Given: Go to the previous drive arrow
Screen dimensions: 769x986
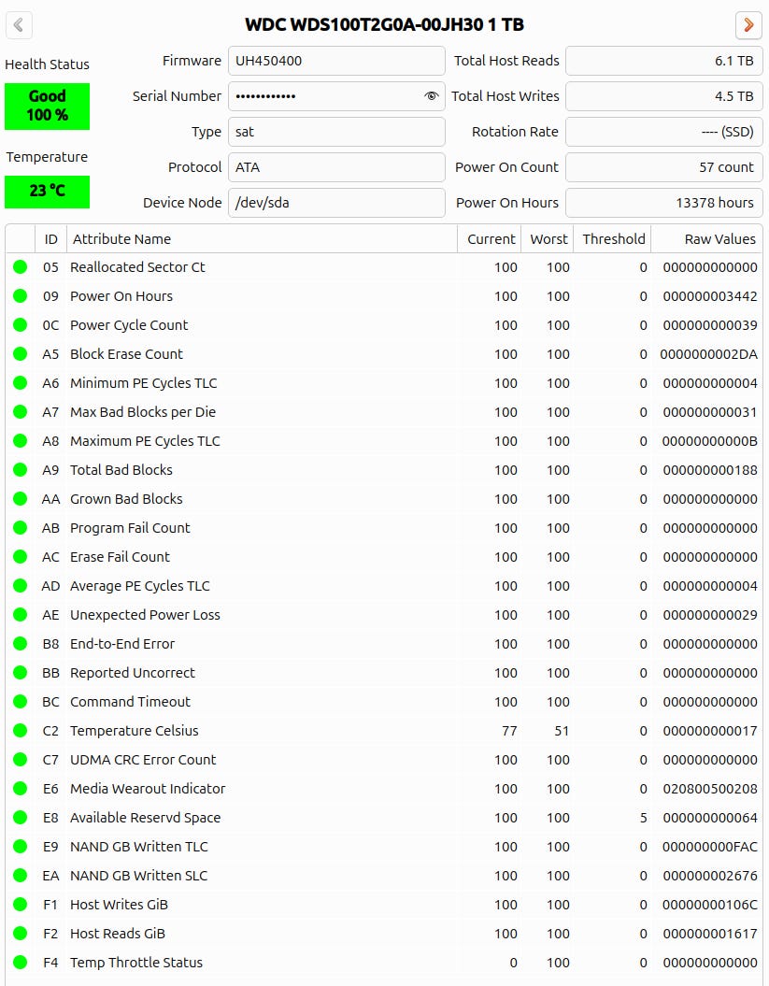Looking at the screenshot, I should click(20, 25).
